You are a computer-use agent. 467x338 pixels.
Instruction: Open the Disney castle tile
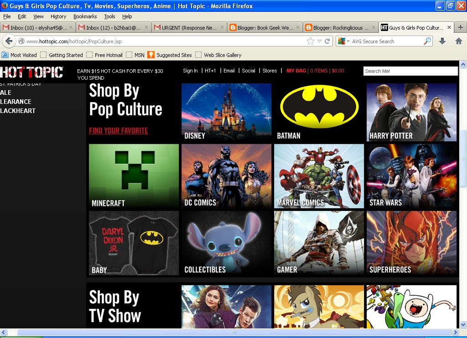click(226, 112)
